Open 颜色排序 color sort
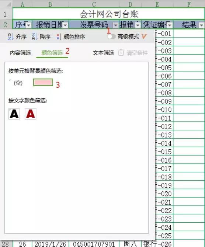The width and height of the screenshot is (205, 247). (x=71, y=37)
